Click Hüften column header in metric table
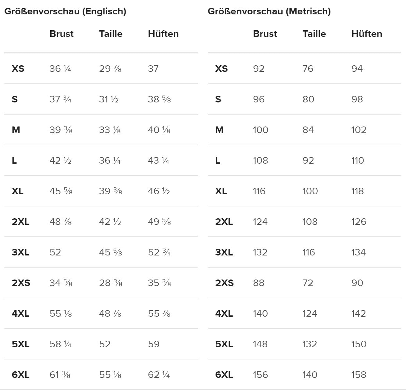This screenshot has width=406, height=391. coord(367,34)
